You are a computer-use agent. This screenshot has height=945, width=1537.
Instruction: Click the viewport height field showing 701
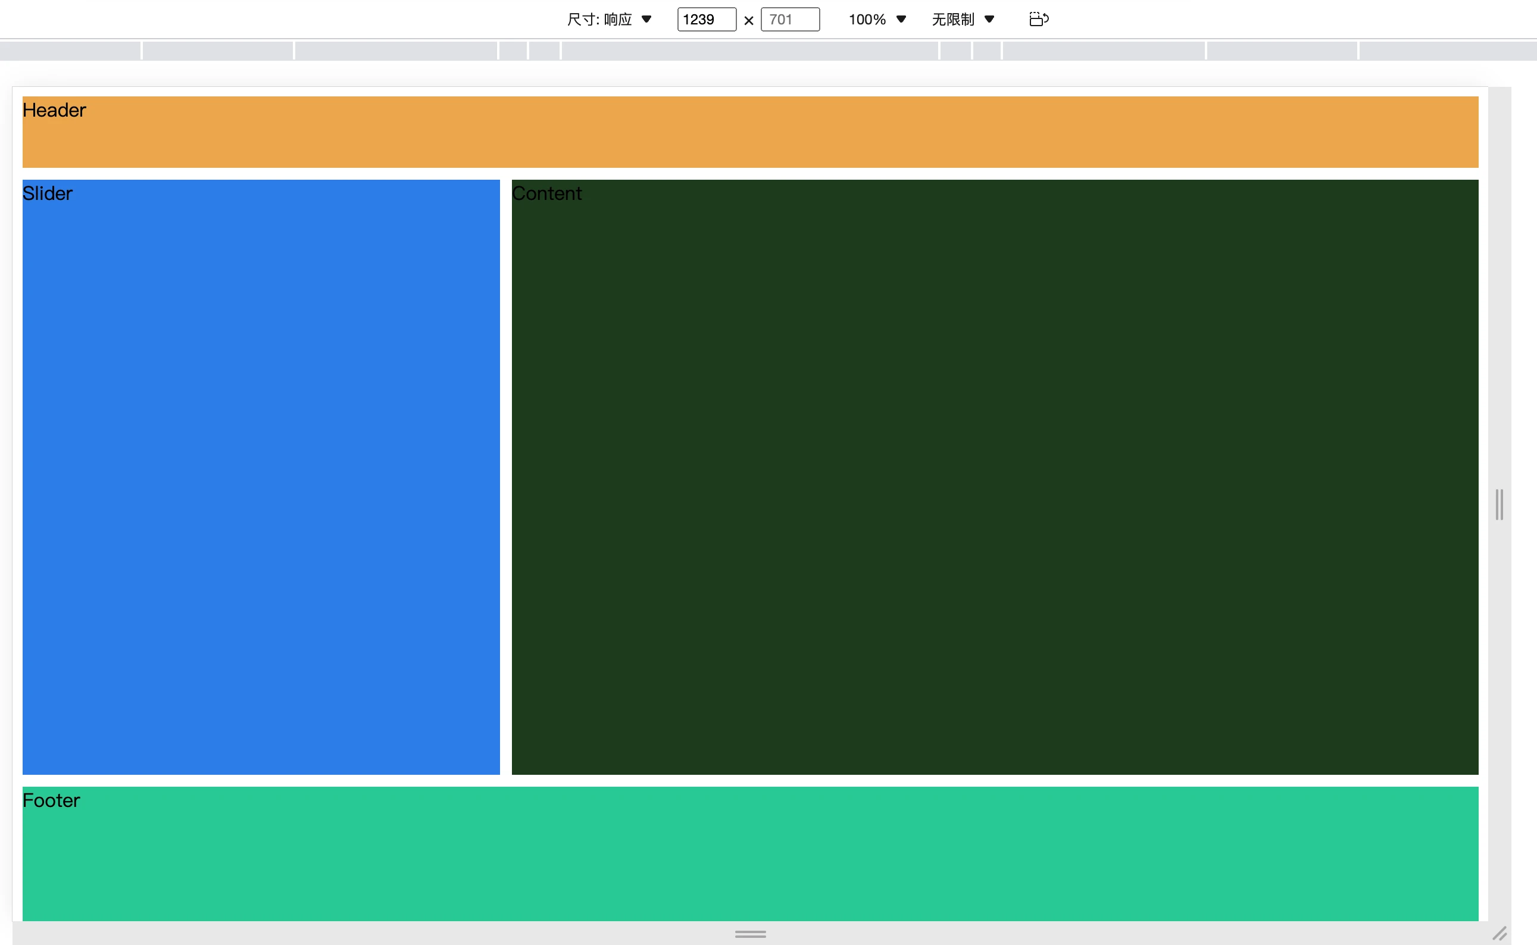pos(789,20)
